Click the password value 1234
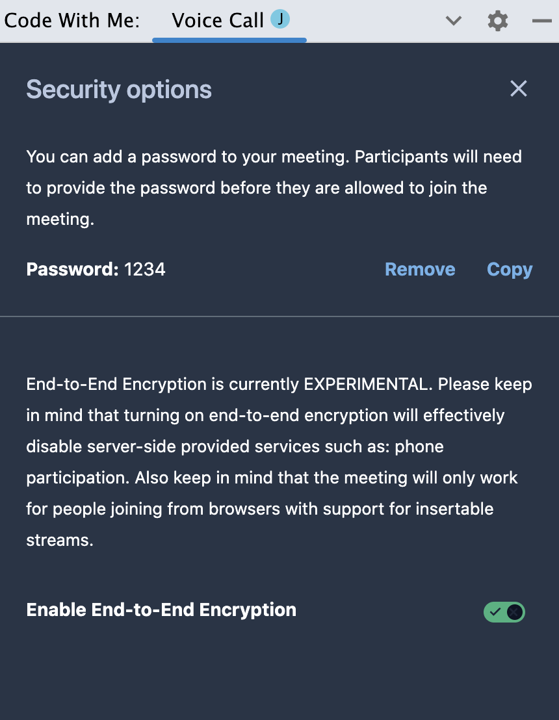The height and width of the screenshot is (720, 559). coord(145,269)
